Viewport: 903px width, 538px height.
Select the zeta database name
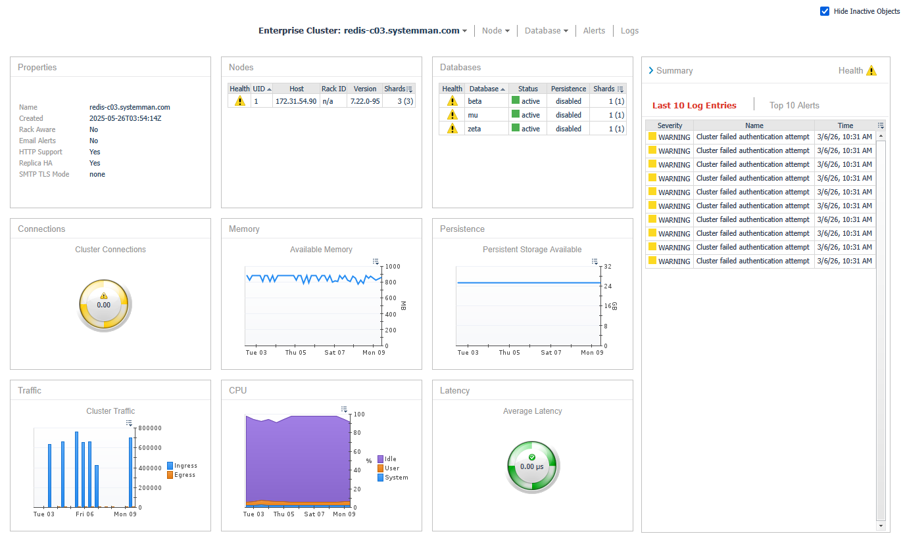pyautogui.click(x=474, y=129)
